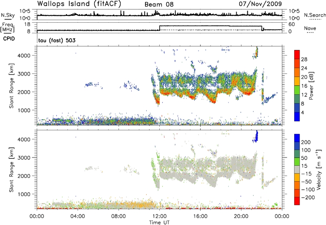Click the 'Beam 08' label
This screenshot has width=326, height=225.
[x=159, y=4]
